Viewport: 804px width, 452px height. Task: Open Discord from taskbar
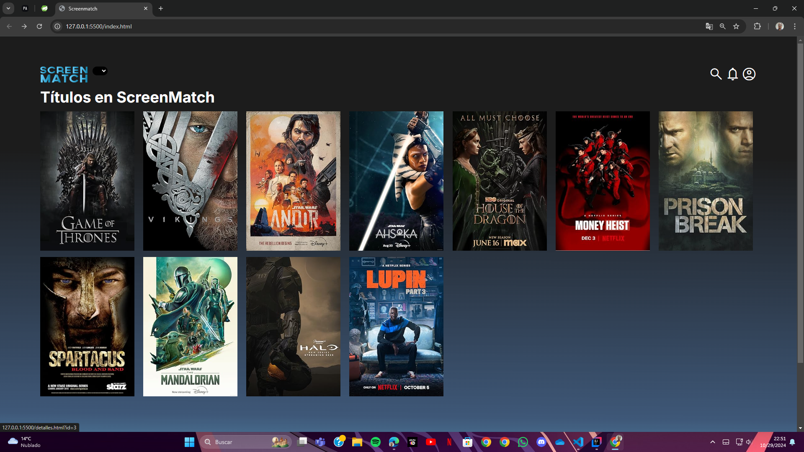[541, 442]
